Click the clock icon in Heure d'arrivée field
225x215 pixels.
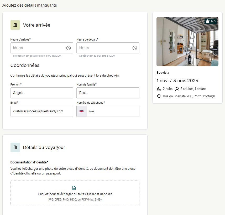click(x=69, y=48)
